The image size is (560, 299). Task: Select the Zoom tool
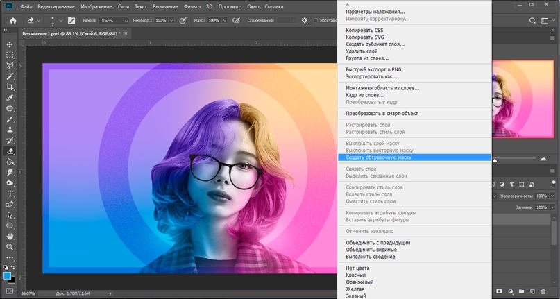tap(10, 247)
